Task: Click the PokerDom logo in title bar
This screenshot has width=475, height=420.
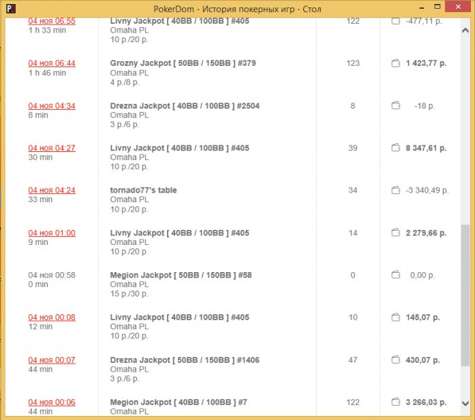Action: pos(11,9)
